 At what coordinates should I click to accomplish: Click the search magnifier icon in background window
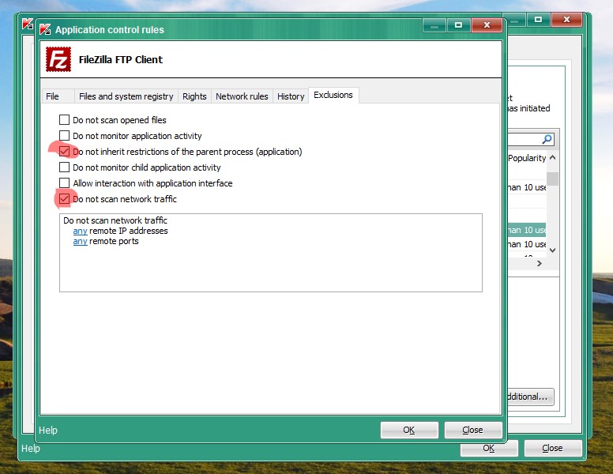(547, 139)
